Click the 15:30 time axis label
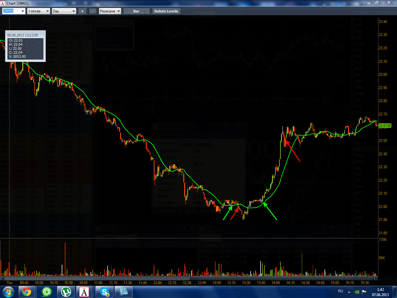The height and width of the screenshot is (298, 397). click(365, 283)
